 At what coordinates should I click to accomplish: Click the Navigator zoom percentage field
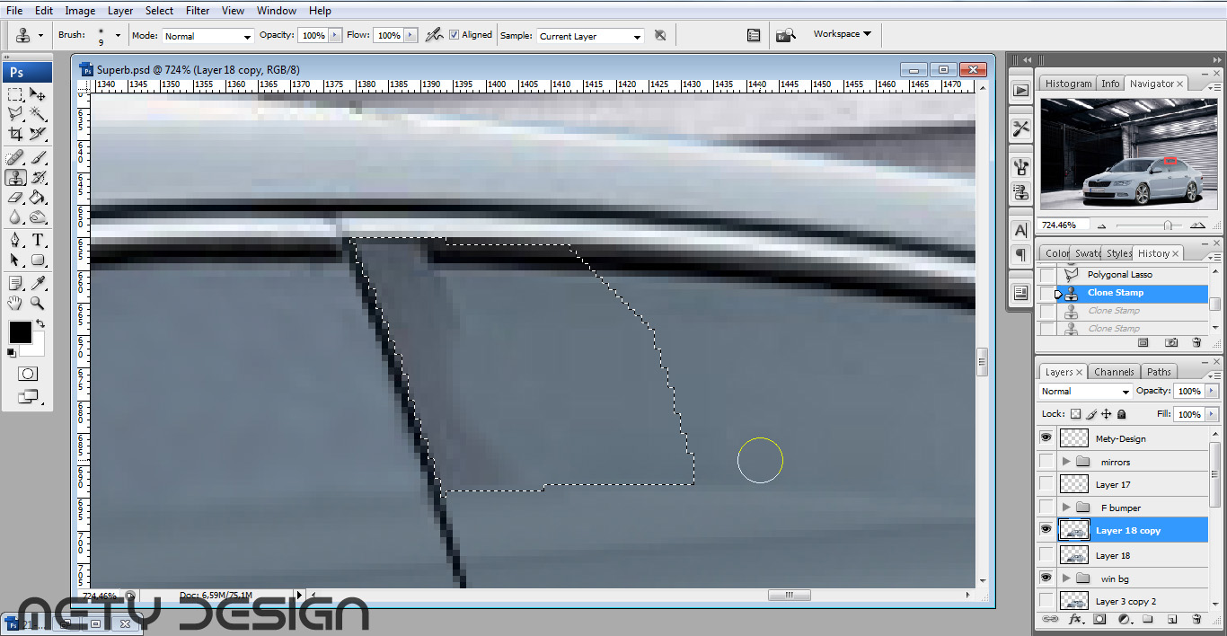[1065, 225]
